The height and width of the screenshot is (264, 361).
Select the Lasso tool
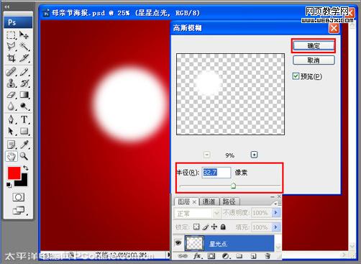click(x=11, y=46)
